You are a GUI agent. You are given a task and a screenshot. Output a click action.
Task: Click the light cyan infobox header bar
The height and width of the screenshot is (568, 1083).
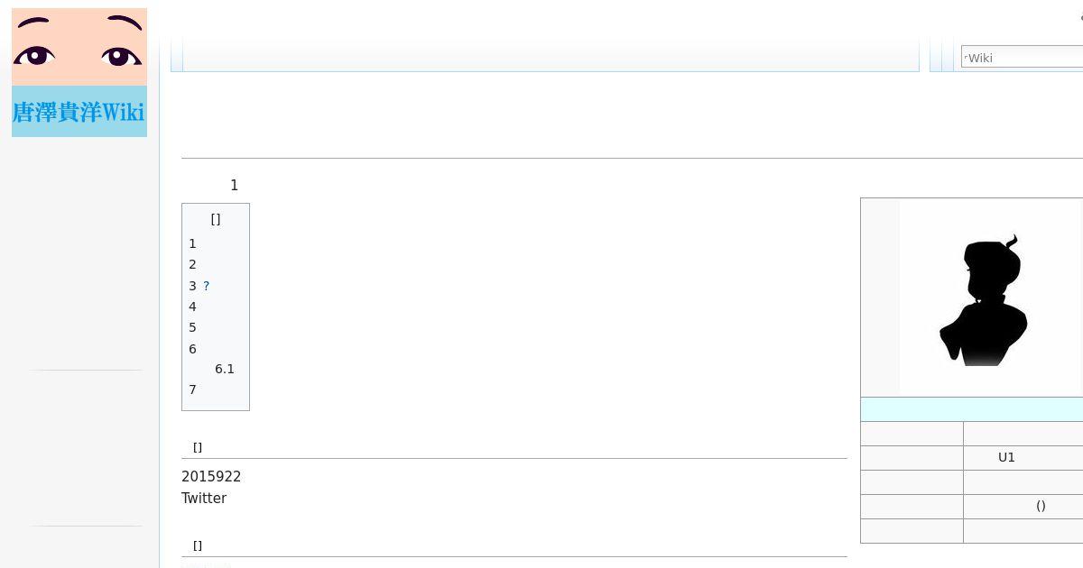(972, 409)
